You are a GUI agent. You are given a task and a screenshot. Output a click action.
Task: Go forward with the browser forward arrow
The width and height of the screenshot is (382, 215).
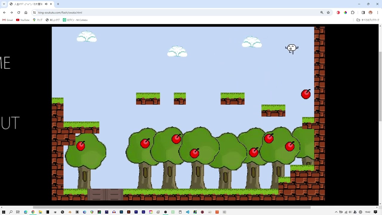point(11,13)
